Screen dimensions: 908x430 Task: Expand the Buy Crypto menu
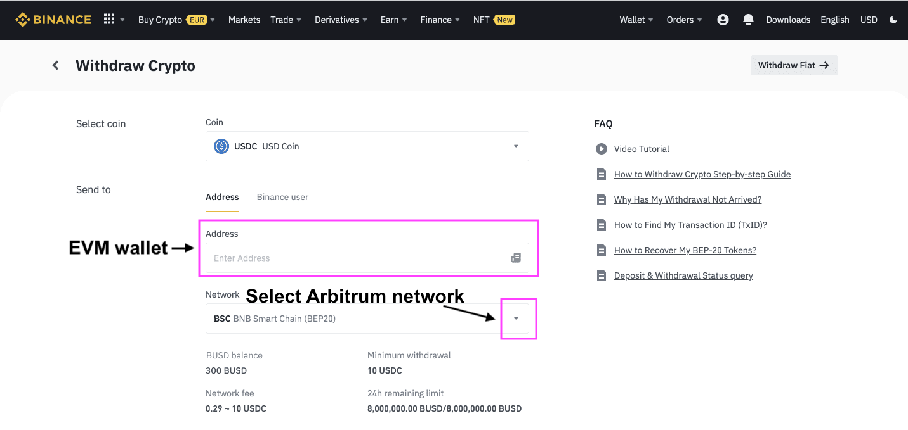176,20
